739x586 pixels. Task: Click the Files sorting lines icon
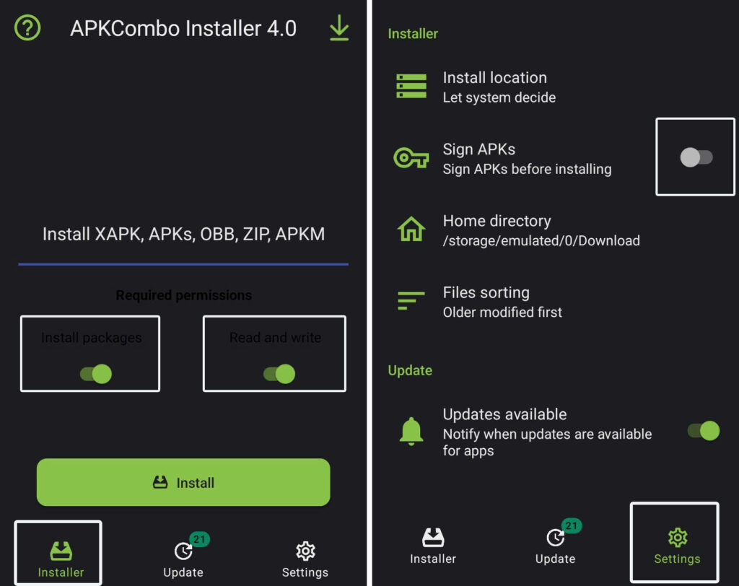tap(411, 300)
